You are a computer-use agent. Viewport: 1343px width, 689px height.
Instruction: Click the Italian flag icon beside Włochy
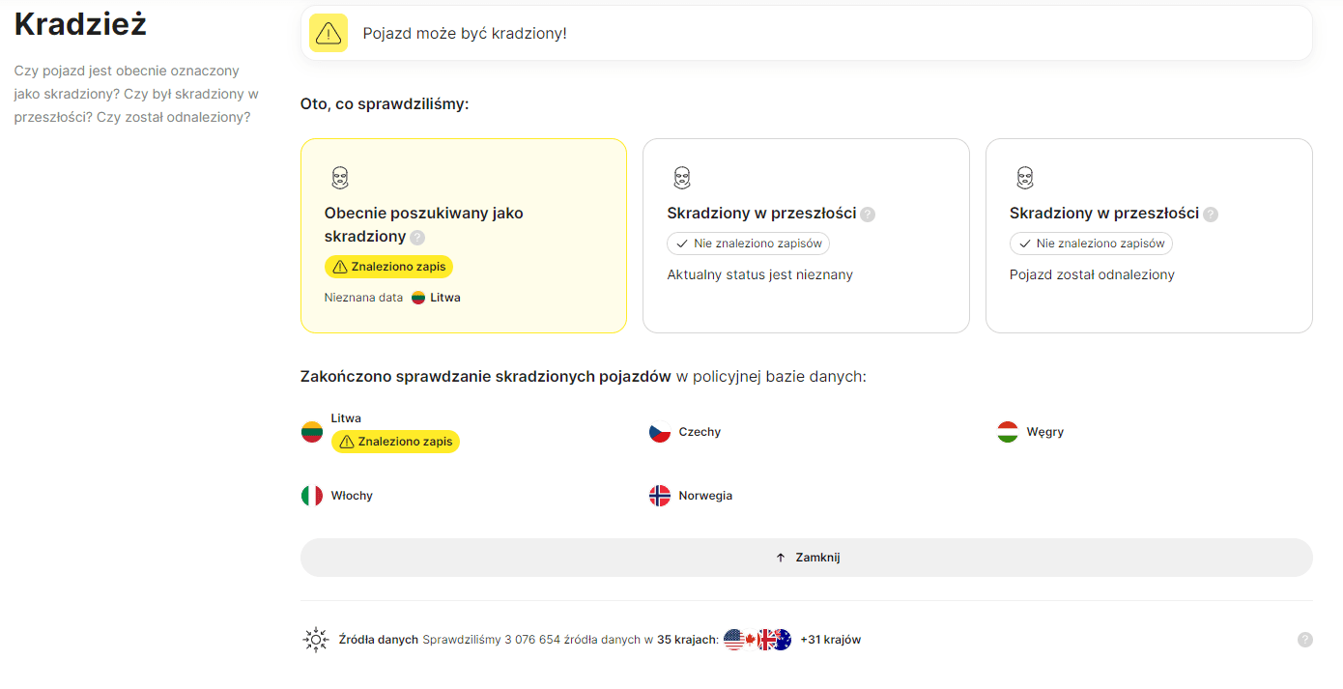(311, 496)
